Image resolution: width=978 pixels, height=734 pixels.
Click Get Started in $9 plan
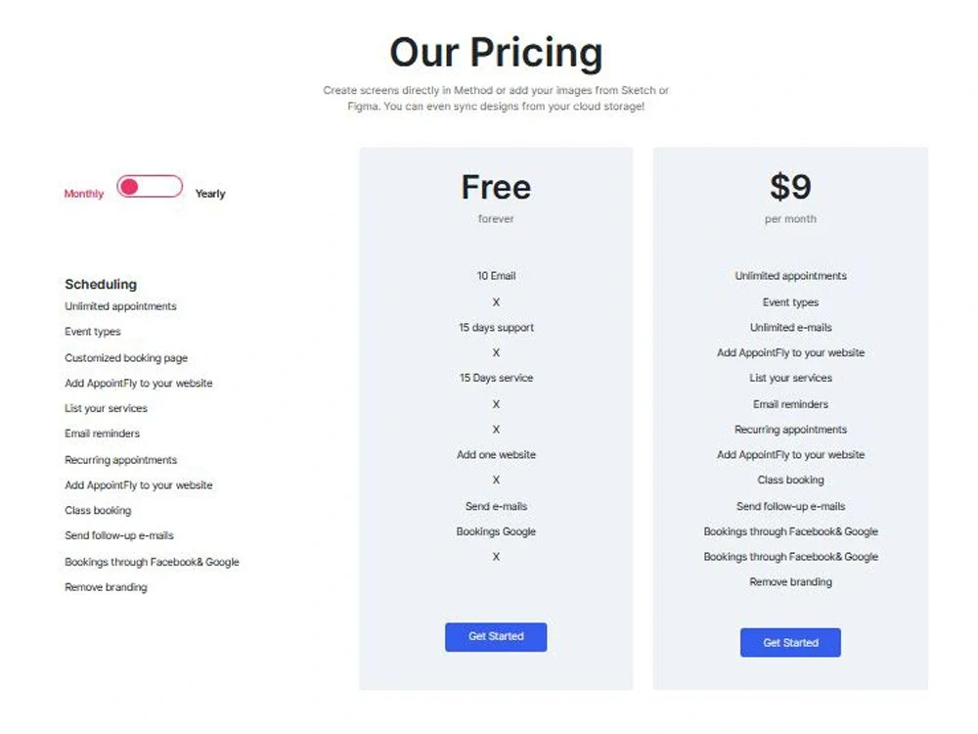point(790,642)
